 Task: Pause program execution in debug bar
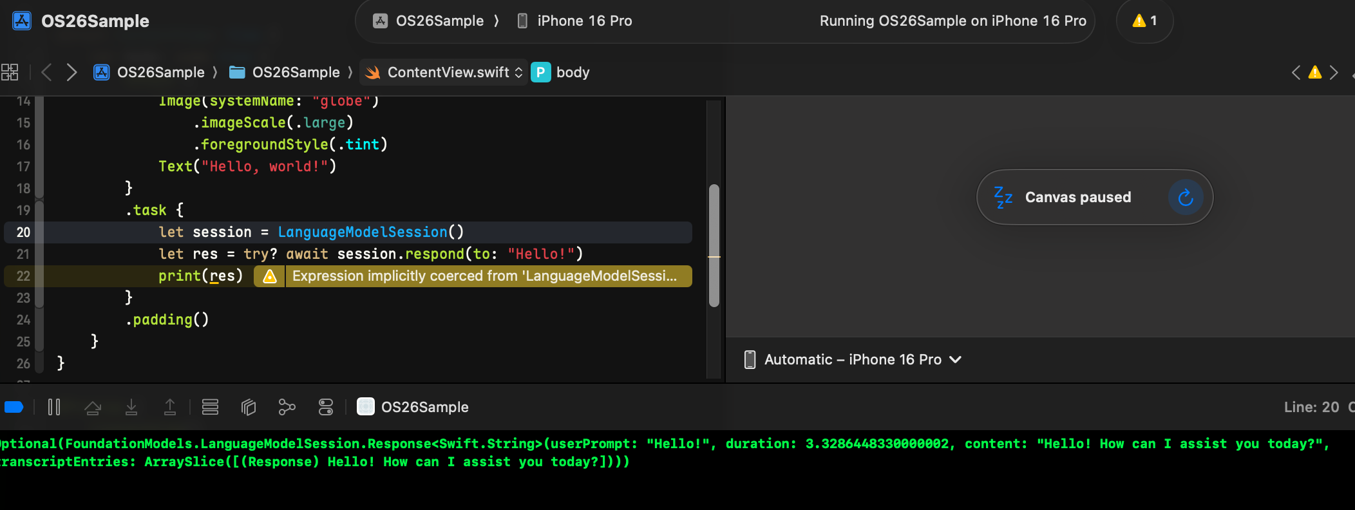(x=54, y=407)
